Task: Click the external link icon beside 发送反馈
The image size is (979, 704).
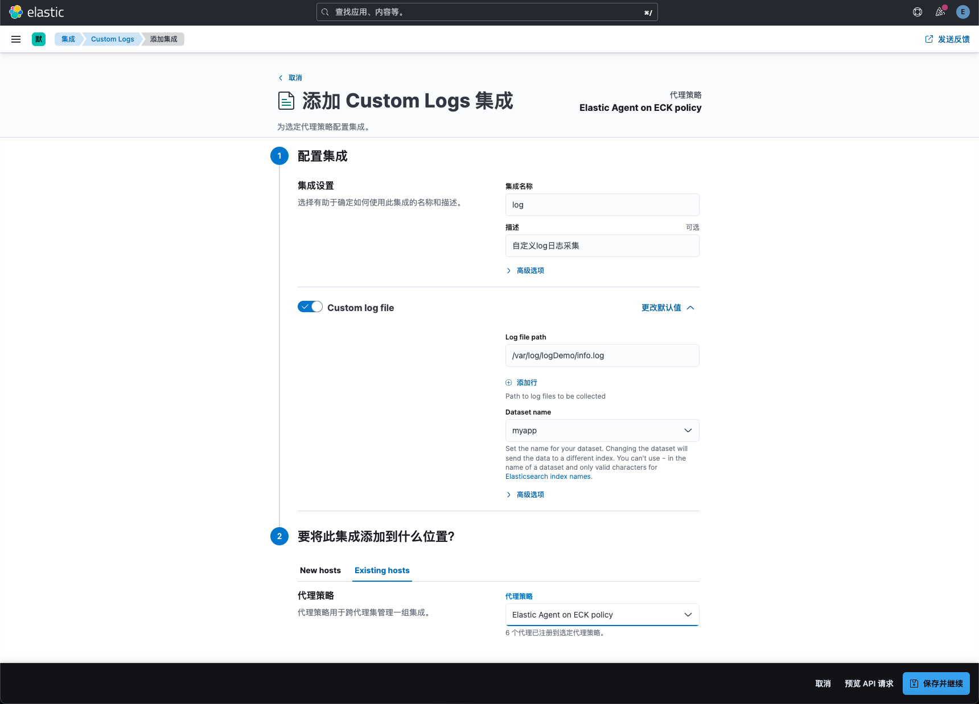Action: click(929, 39)
